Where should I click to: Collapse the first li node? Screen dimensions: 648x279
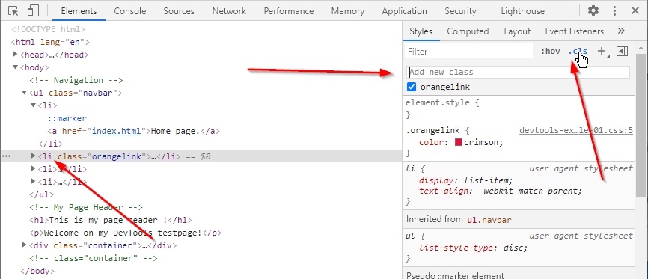34,105
